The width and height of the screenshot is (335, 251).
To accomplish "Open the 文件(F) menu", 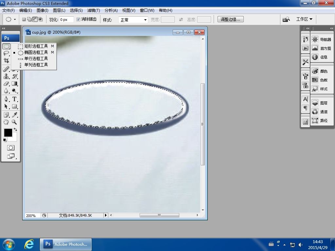I will [8, 10].
